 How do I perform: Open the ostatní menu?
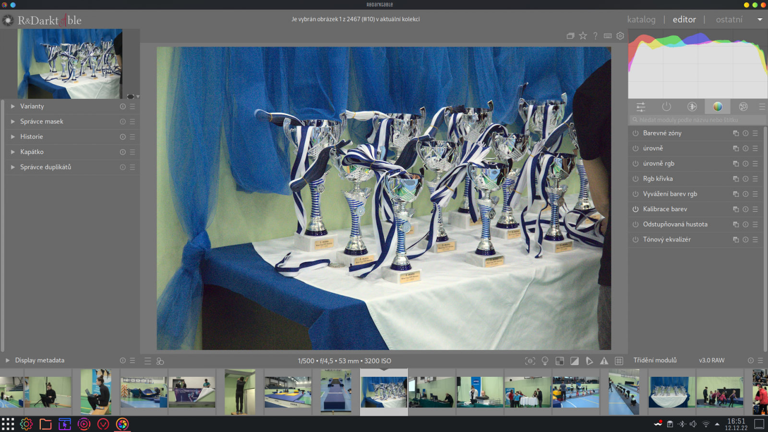pos(729,20)
